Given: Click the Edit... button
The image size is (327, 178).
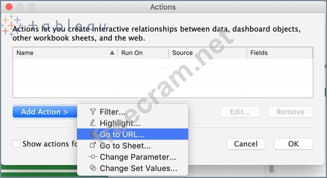Looking at the screenshot, I should (x=240, y=112).
